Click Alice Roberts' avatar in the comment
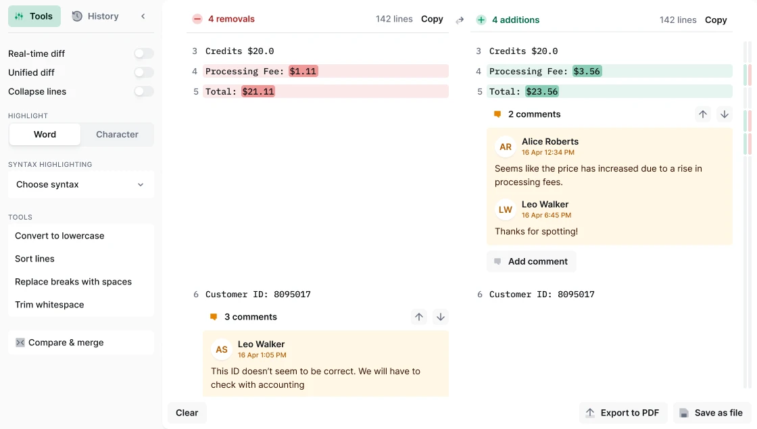757x429 pixels. coord(506,147)
